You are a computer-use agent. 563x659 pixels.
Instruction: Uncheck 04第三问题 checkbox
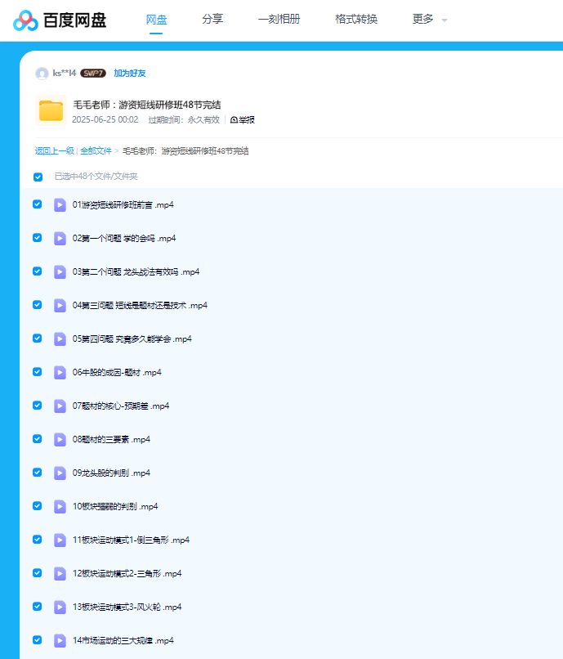[38, 305]
